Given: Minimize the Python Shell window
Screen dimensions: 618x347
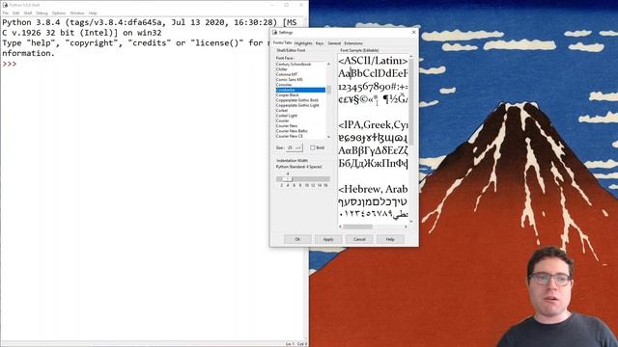Looking at the screenshot, I should tap(272, 5).
